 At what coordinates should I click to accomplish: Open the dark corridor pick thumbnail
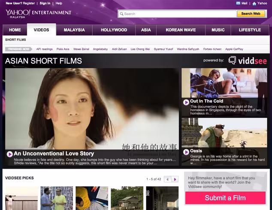[x=162, y=198]
